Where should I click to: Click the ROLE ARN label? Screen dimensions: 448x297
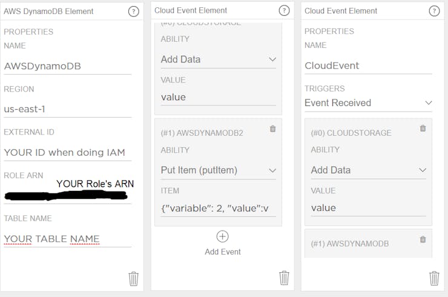pos(24,175)
